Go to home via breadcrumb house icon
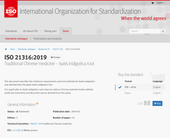Screen dimensions: 170x138 coord(6,49)
